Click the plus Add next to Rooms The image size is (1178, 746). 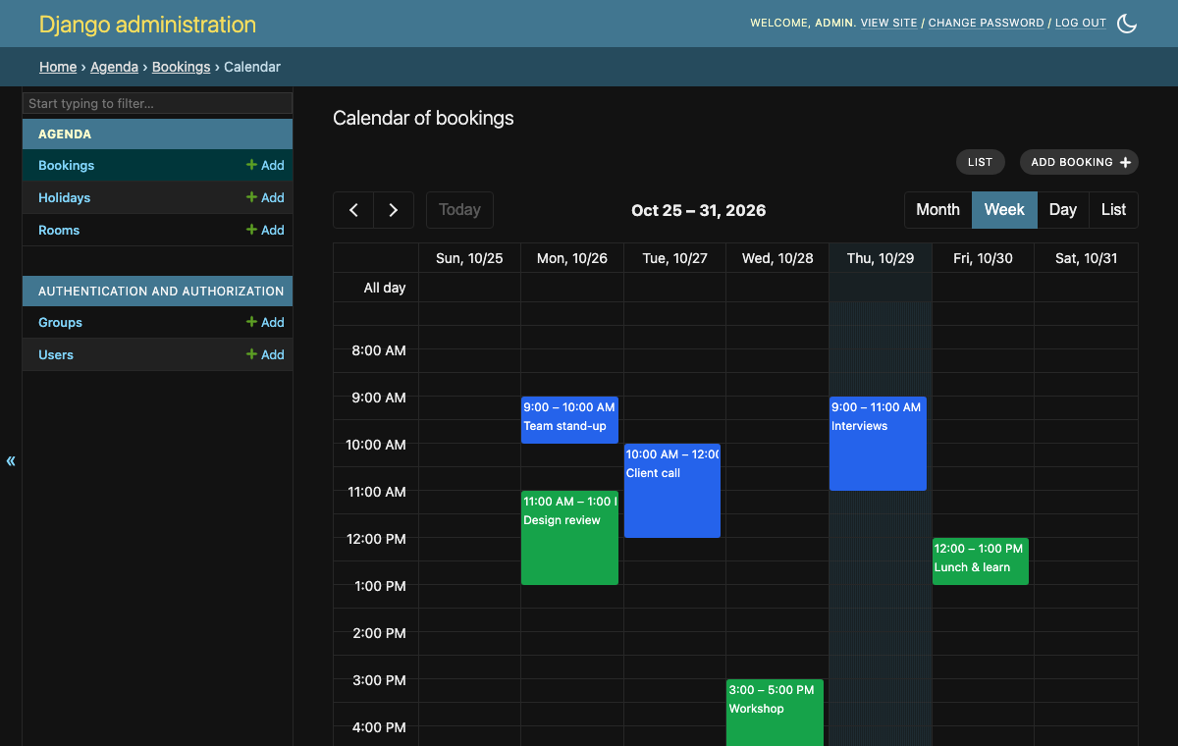[x=265, y=231]
